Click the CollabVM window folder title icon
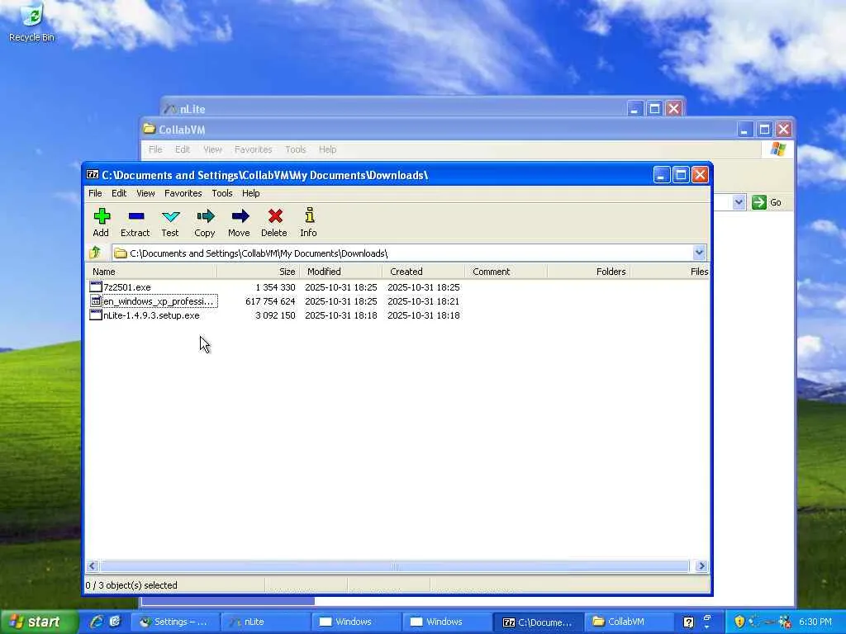The width and height of the screenshot is (846, 634). 149,129
